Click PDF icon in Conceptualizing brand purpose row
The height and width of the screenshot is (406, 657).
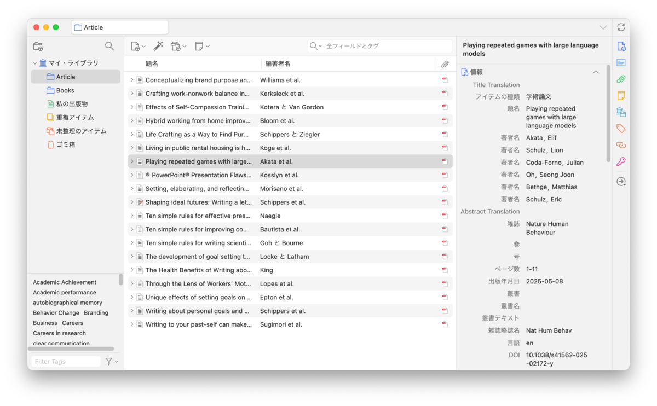pos(445,80)
